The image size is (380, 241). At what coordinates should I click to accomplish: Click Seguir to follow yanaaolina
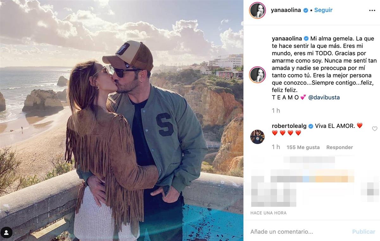coord(323,10)
